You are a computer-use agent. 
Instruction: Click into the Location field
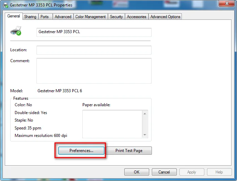pos(94,50)
